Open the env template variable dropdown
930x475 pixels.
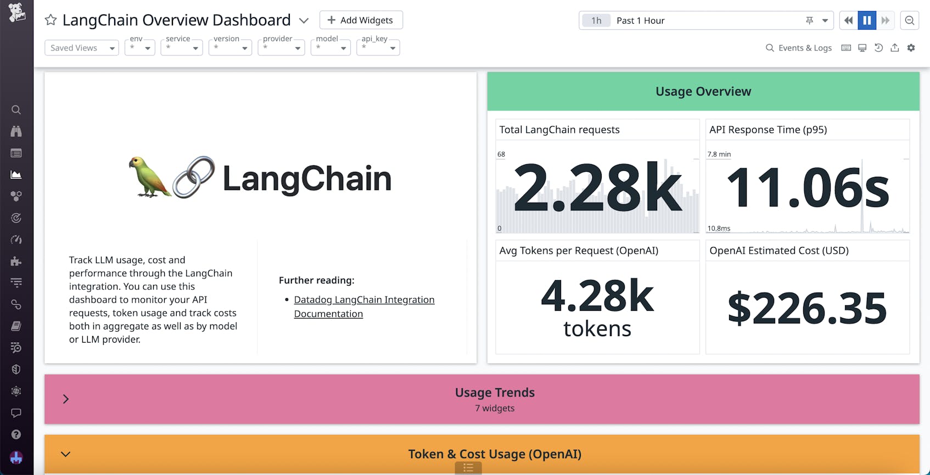click(139, 48)
